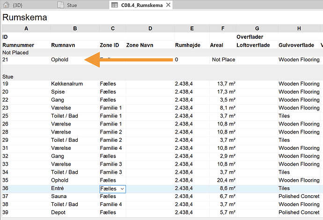Select column A header

point(26,29)
